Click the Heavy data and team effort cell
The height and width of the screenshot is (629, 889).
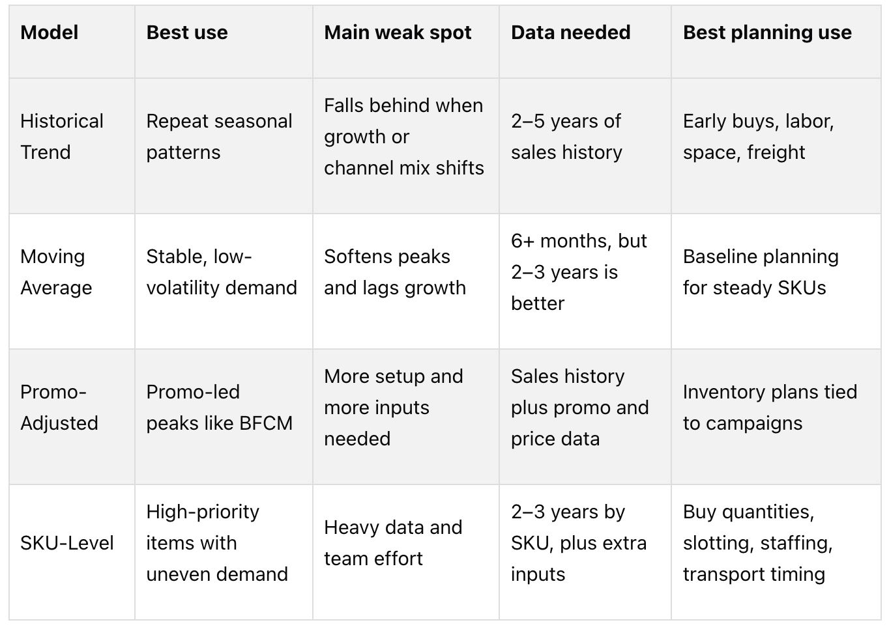click(x=406, y=552)
